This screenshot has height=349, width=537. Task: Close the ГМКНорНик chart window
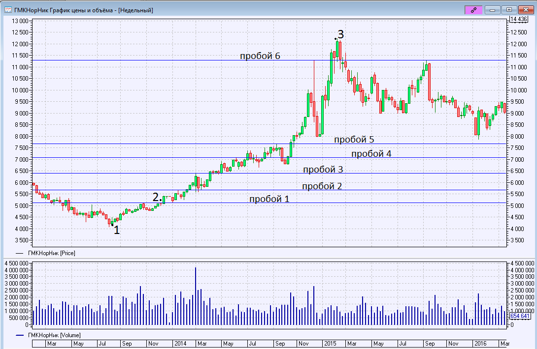pos(526,10)
